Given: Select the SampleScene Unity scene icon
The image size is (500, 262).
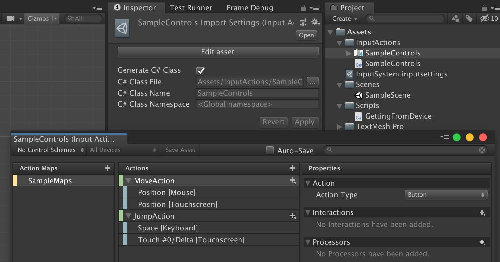Looking at the screenshot, I should (359, 95).
